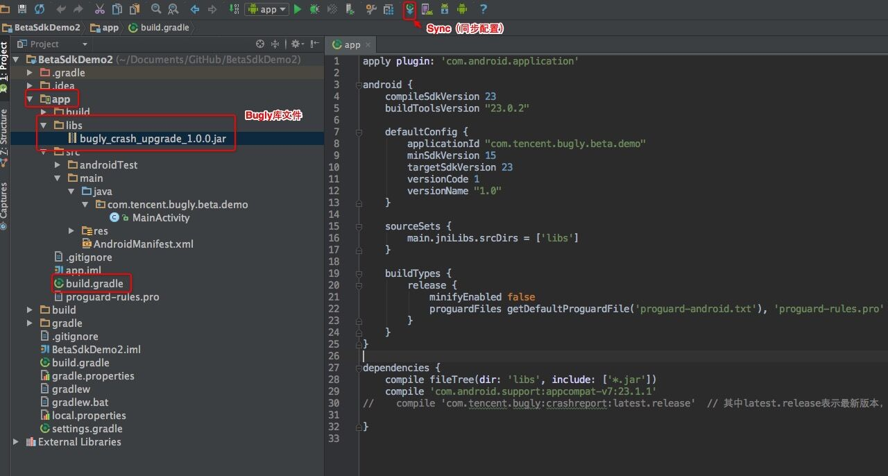Click build.gradle in the breadcrumb bar
The width and height of the screenshot is (888, 476).
pyautogui.click(x=160, y=28)
